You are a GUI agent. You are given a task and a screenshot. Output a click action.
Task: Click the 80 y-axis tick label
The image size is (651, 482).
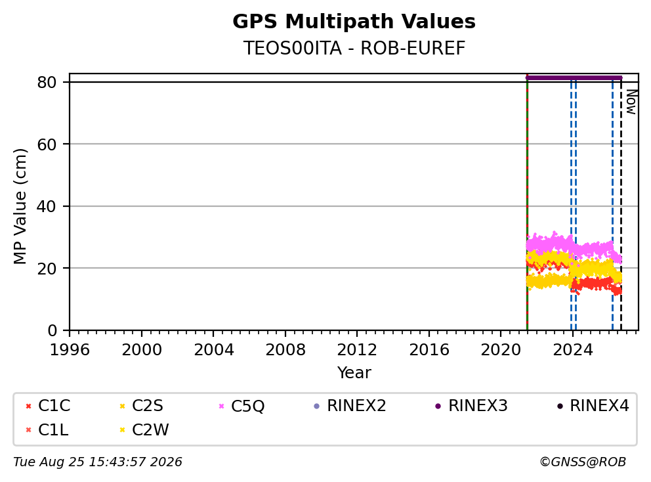point(47,82)
